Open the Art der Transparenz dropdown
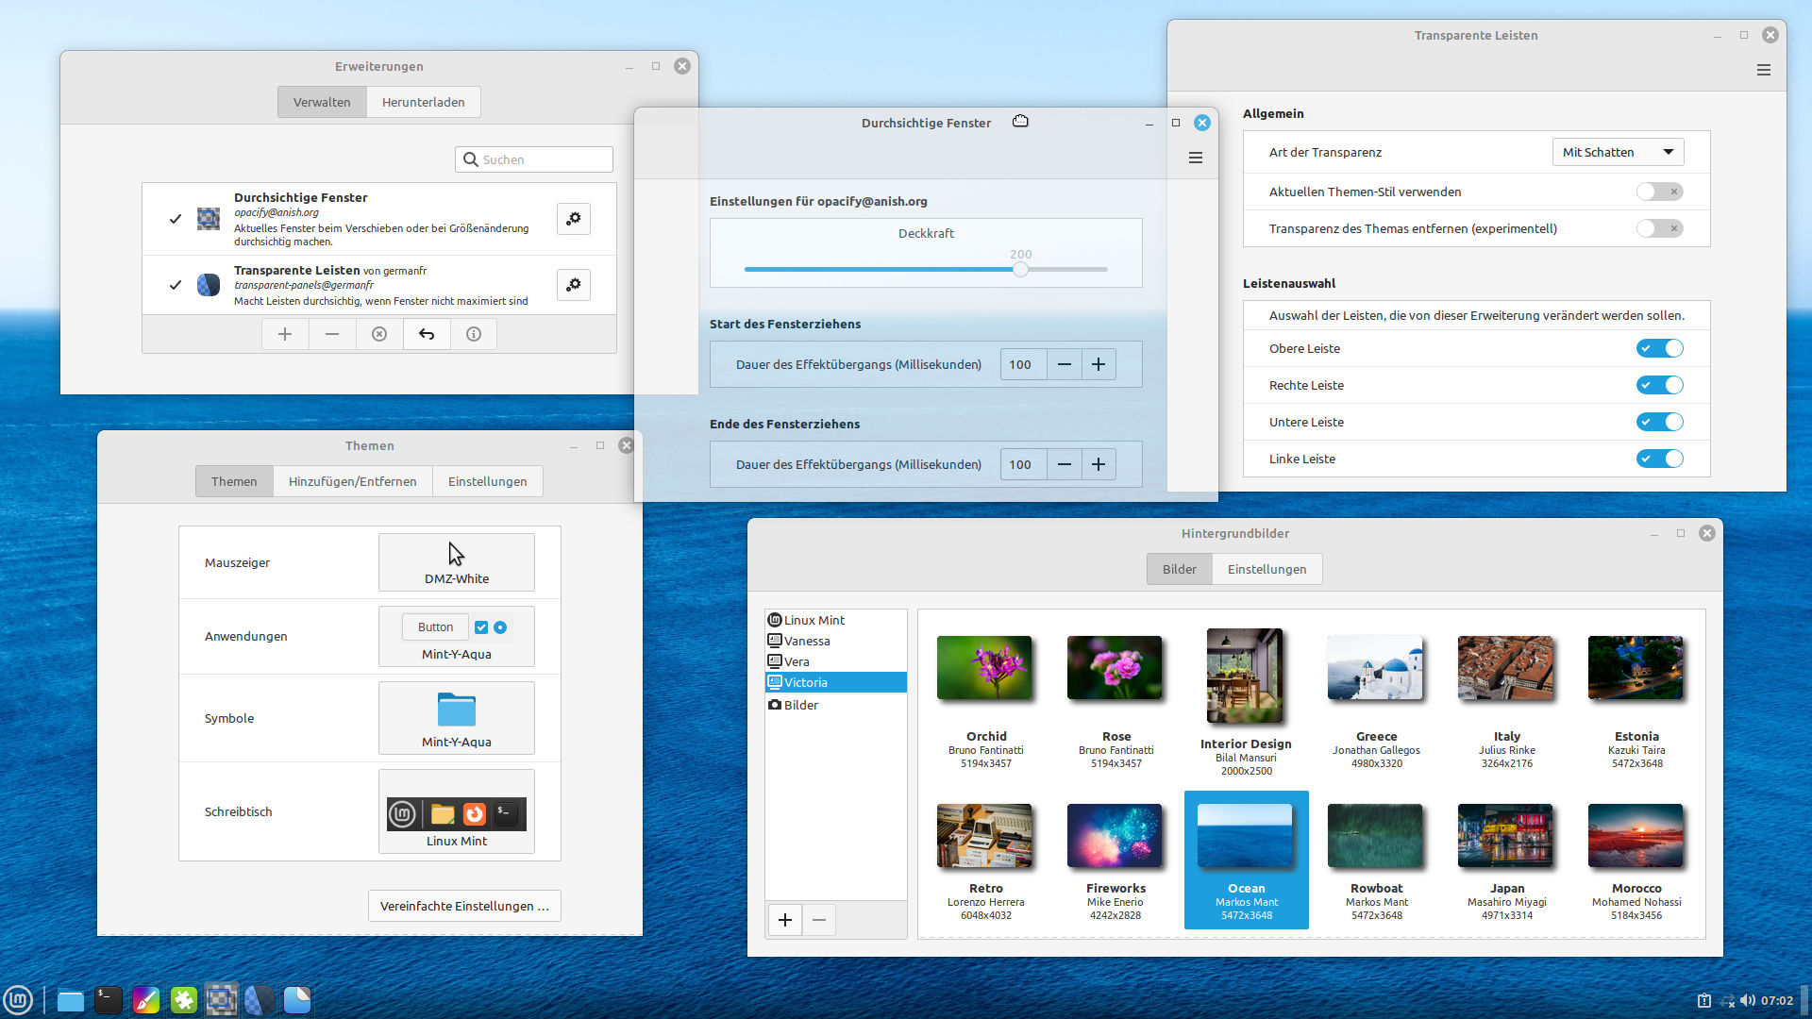1812x1019 pixels. click(x=1614, y=152)
